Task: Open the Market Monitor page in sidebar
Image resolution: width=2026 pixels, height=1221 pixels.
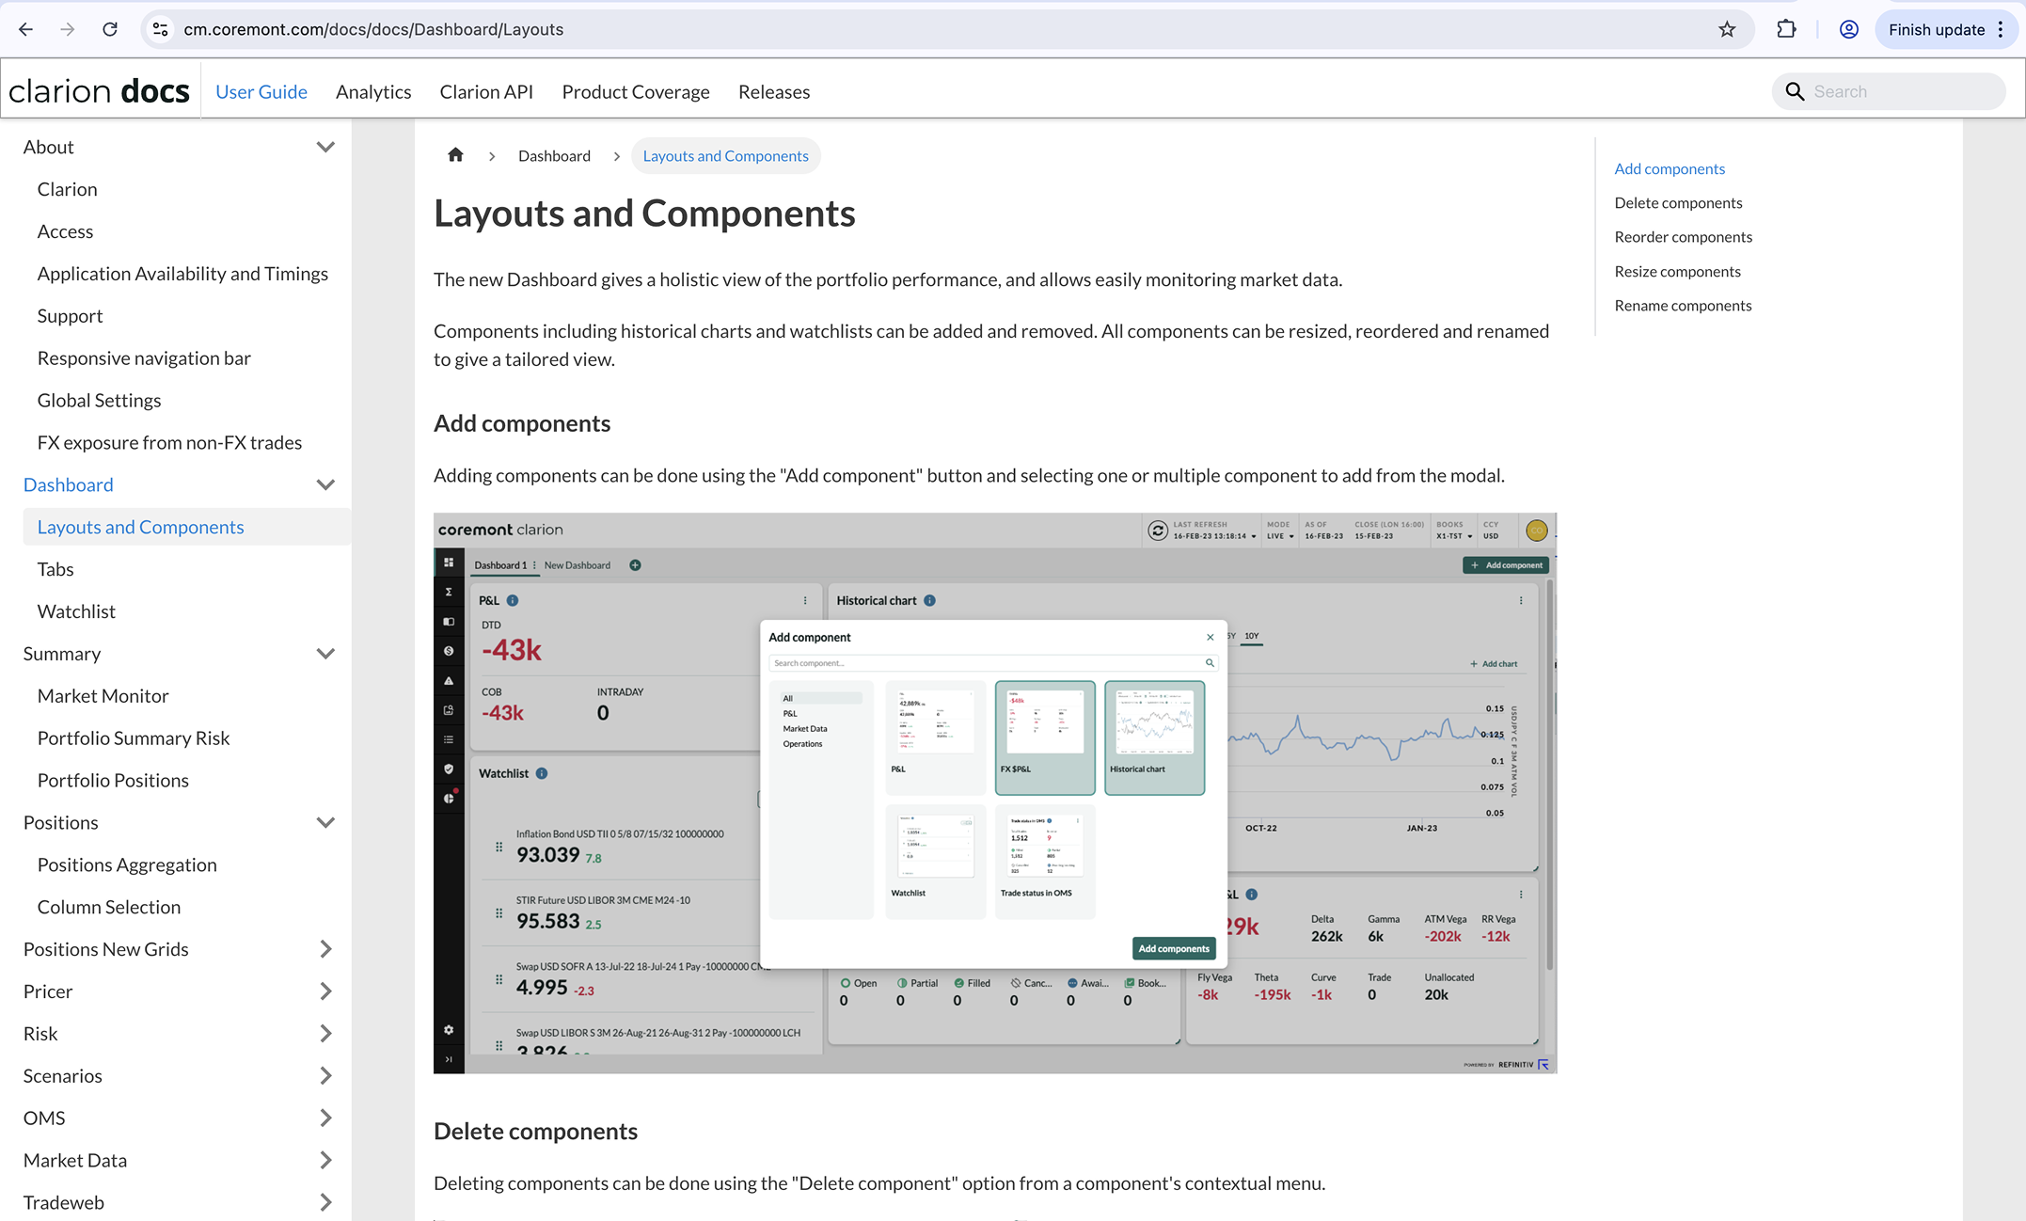Action: 103,696
